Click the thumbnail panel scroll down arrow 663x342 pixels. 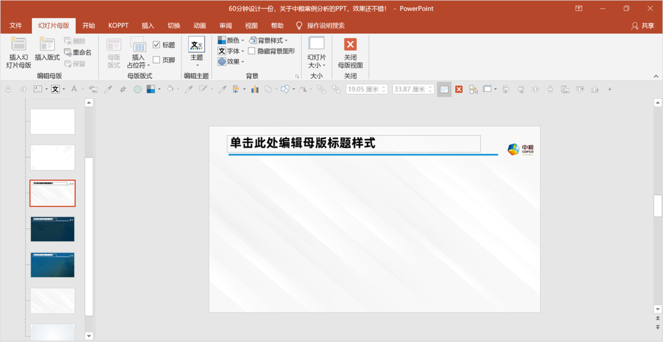point(89,336)
